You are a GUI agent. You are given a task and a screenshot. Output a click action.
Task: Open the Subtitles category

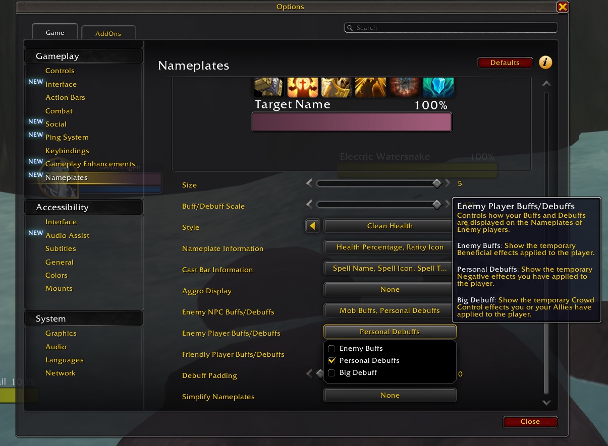pyautogui.click(x=61, y=248)
